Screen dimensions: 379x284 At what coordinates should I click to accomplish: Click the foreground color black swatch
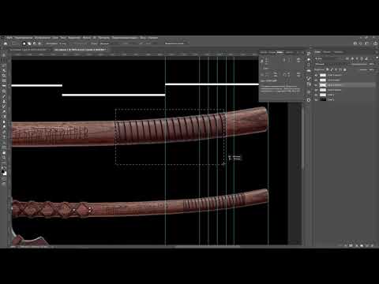pyautogui.click(x=3, y=172)
